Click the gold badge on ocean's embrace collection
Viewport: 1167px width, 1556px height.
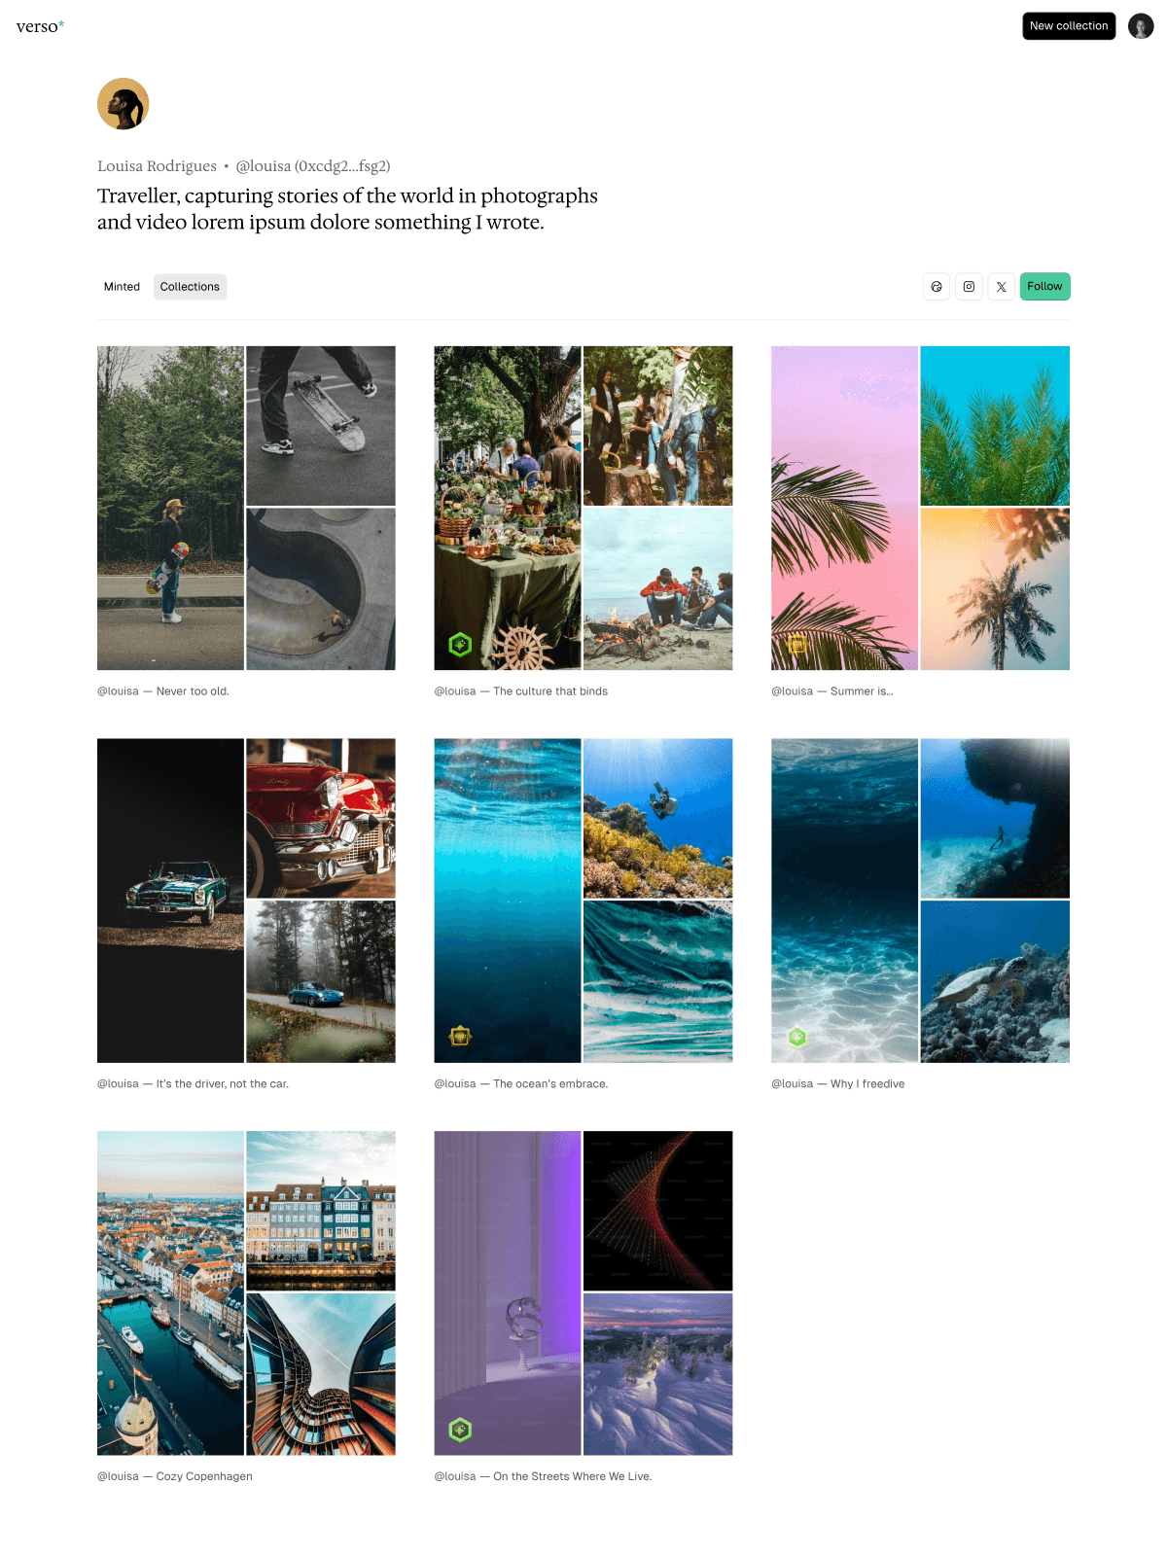[x=460, y=1037]
